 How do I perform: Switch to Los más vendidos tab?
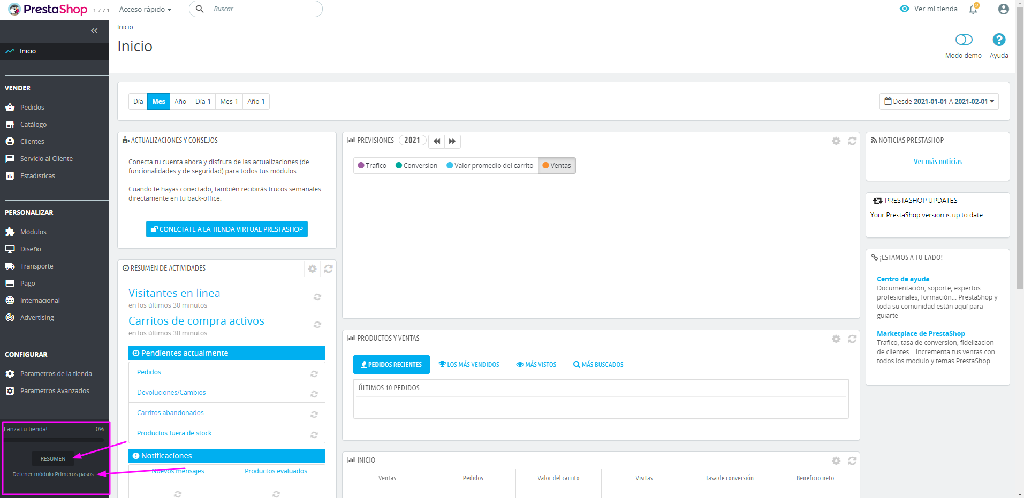pos(469,365)
